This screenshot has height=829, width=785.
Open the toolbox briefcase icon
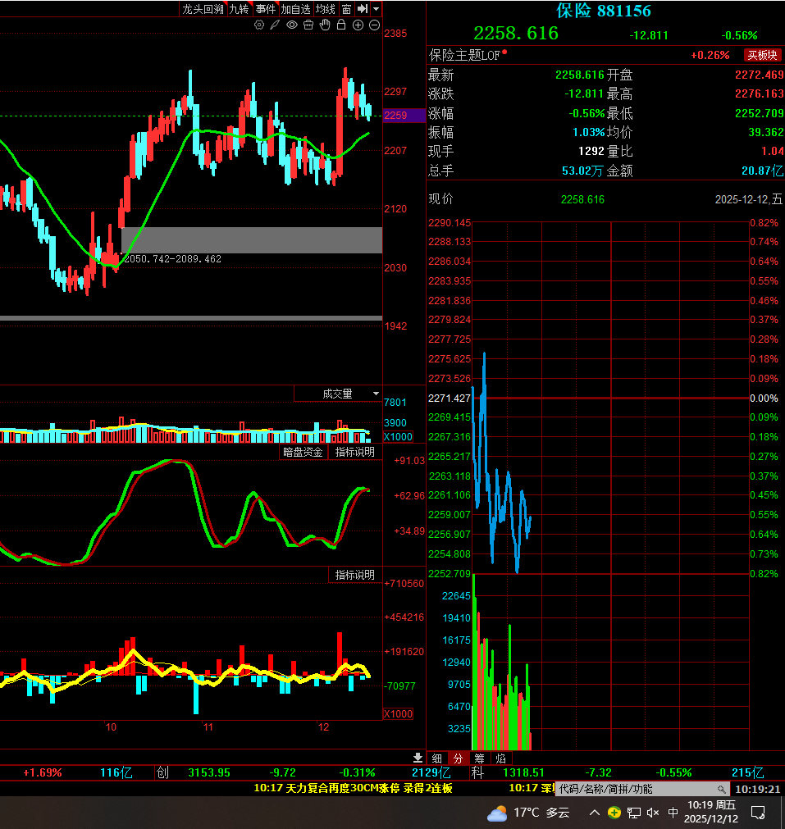pos(308,25)
